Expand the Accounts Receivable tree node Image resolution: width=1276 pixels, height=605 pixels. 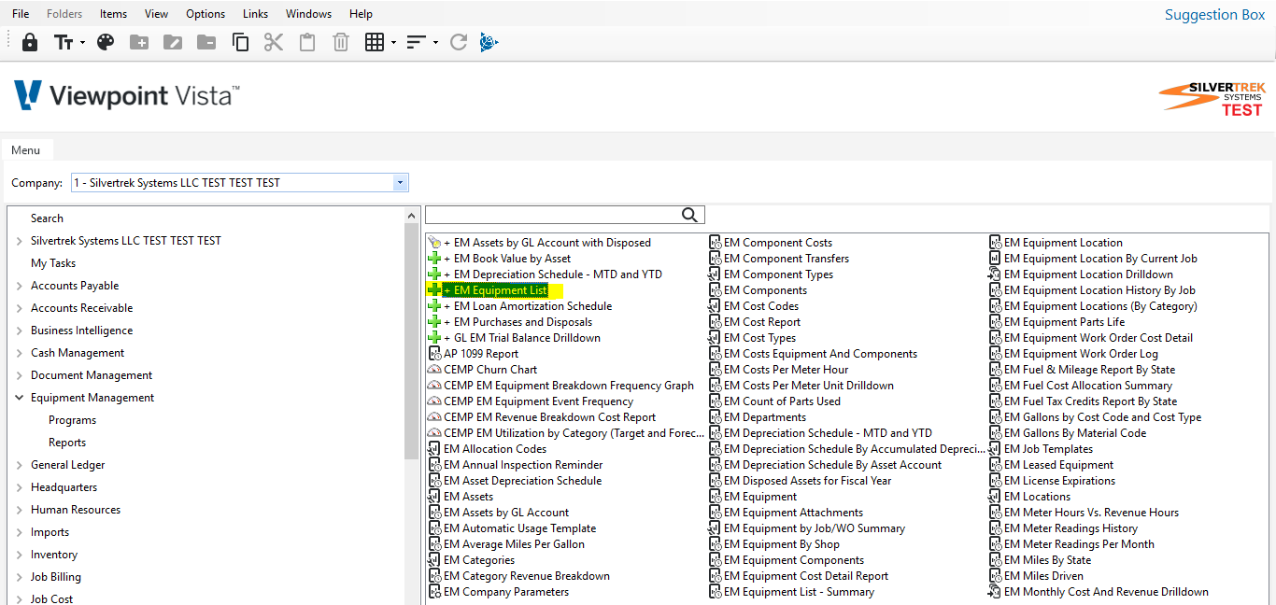(x=20, y=308)
